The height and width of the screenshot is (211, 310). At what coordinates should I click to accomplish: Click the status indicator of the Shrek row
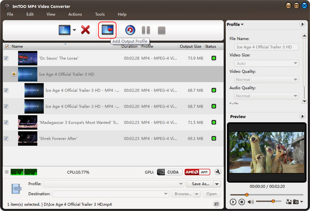tap(214, 139)
